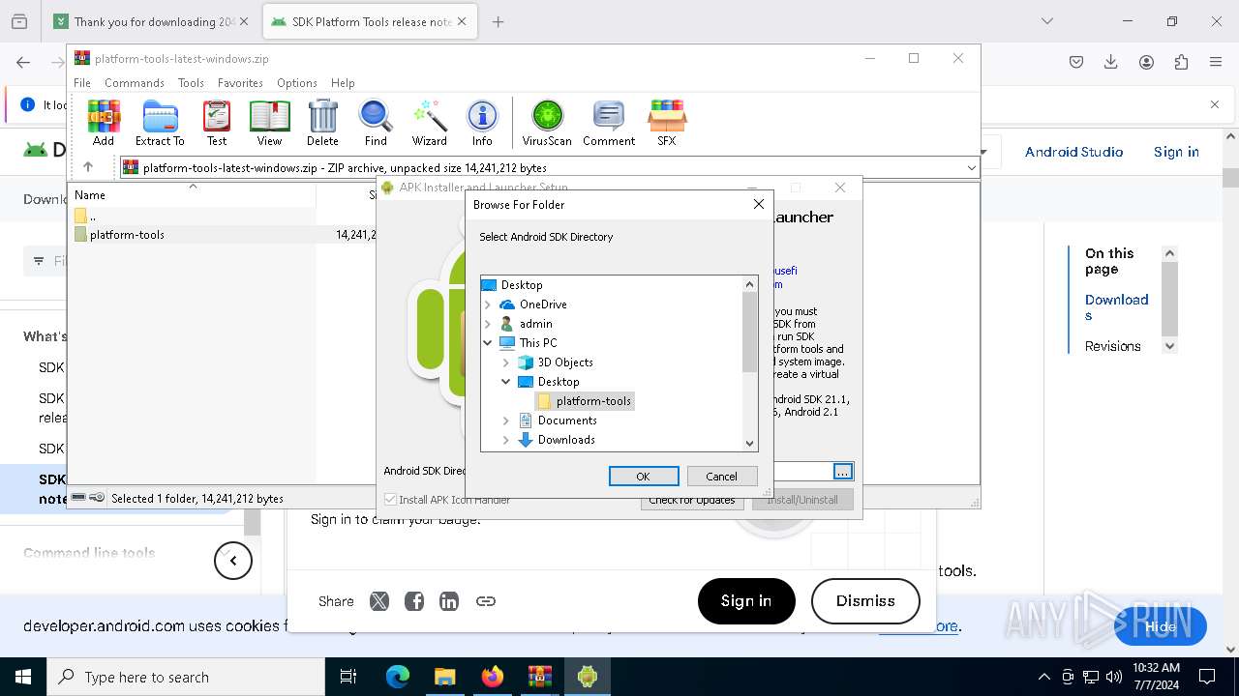Click the Android Studio link
Screen dimensions: 1239x696
coord(1073,152)
